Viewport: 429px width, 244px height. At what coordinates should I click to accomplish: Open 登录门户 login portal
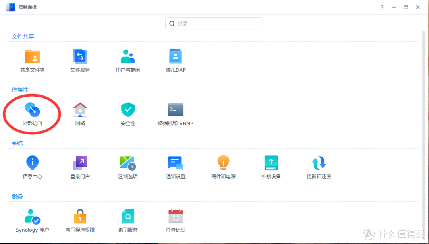click(x=80, y=163)
